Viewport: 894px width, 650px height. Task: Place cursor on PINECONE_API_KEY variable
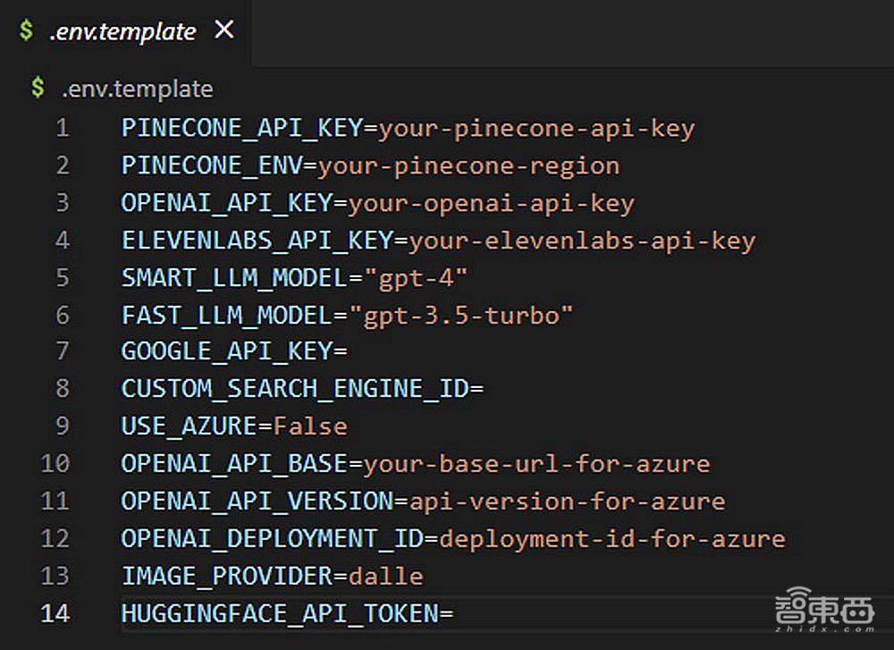(x=241, y=128)
